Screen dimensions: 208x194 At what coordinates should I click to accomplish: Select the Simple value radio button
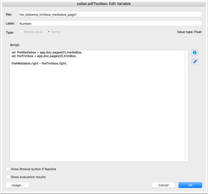pyautogui.click(x=21, y=32)
